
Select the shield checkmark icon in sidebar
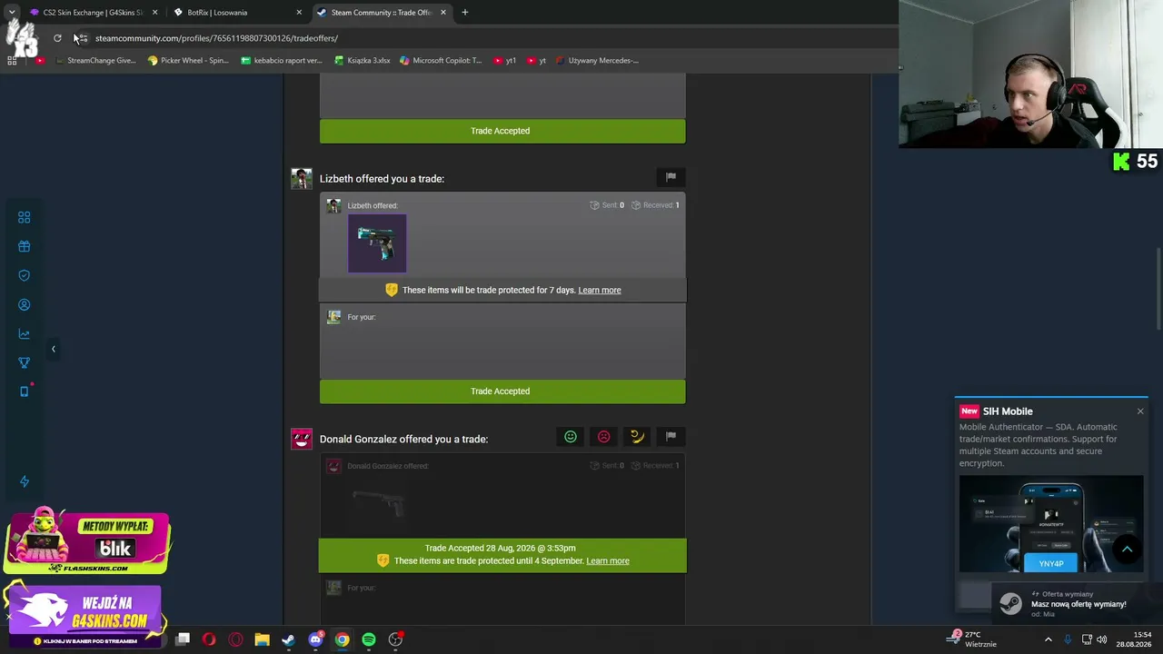(25, 275)
